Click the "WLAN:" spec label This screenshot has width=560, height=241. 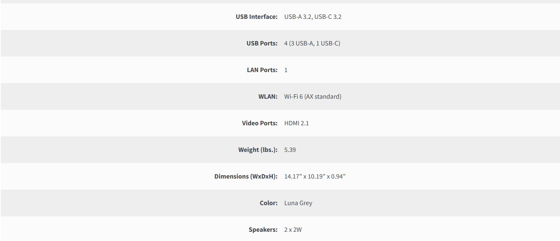tap(268, 96)
